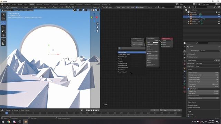
Task: Select the Measure tool
Action: point(3,44)
